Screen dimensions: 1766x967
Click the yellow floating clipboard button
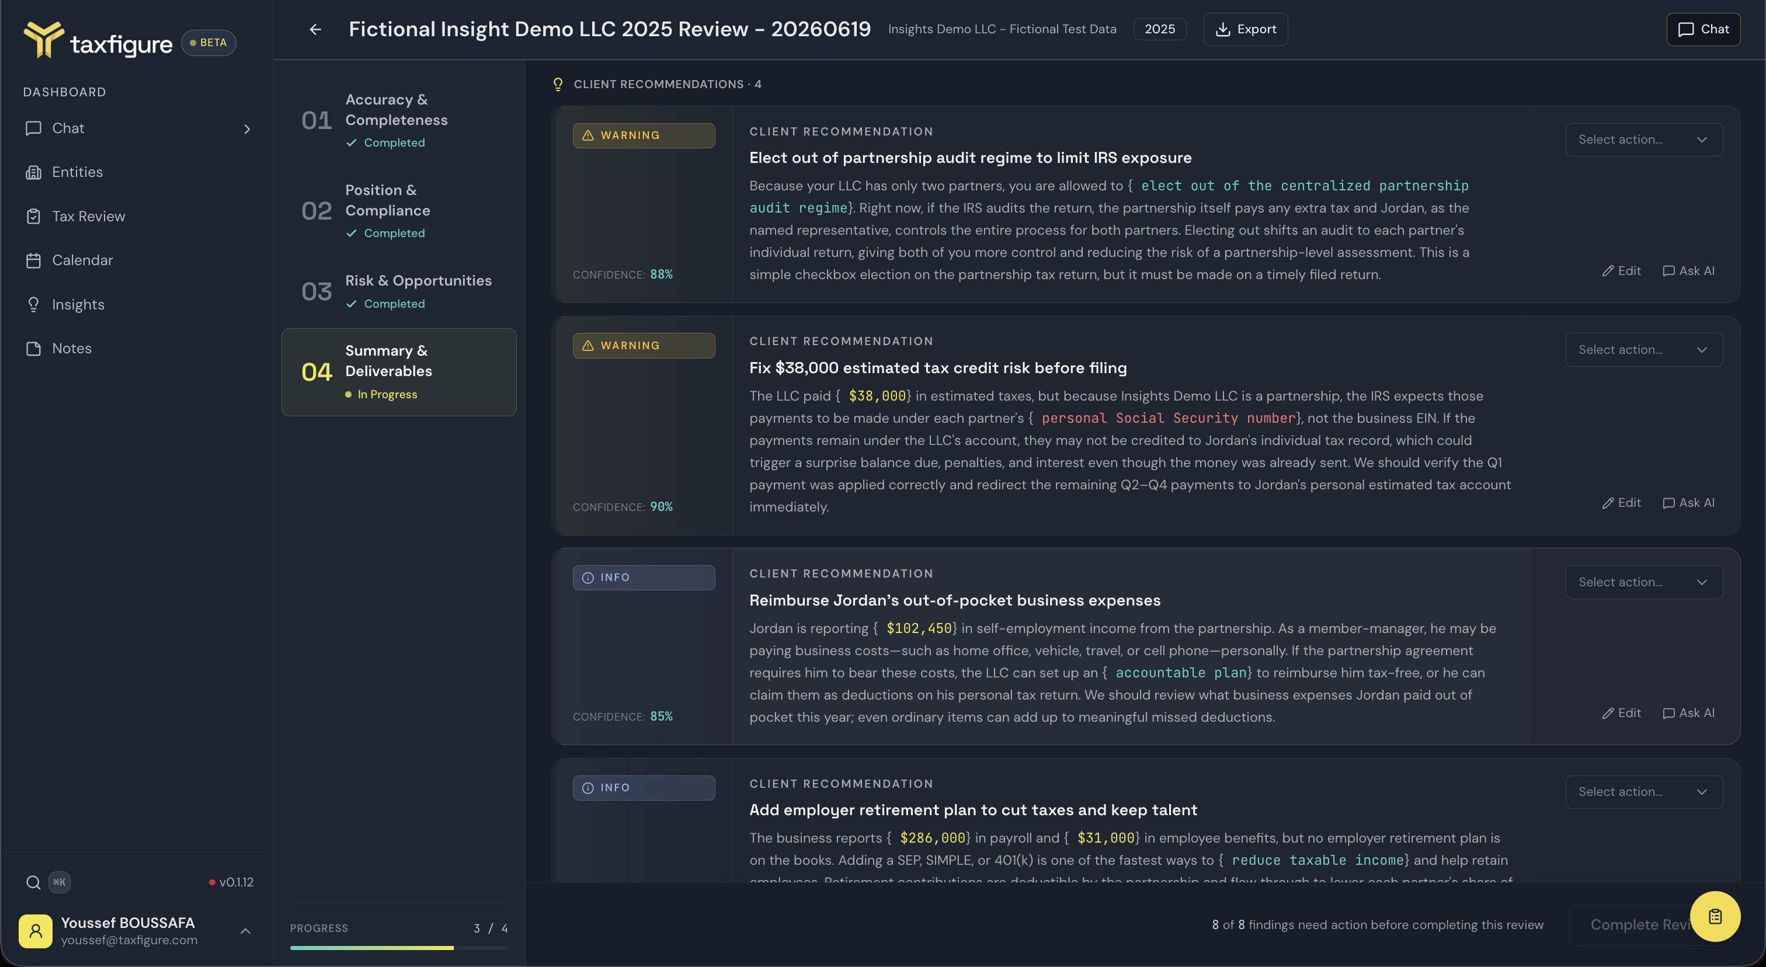coord(1715,916)
